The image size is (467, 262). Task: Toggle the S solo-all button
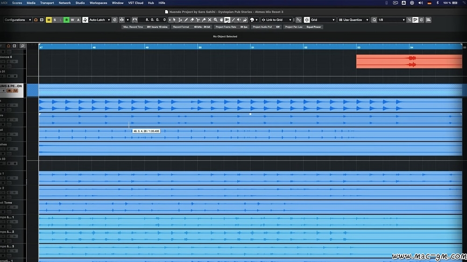[x=55, y=20]
